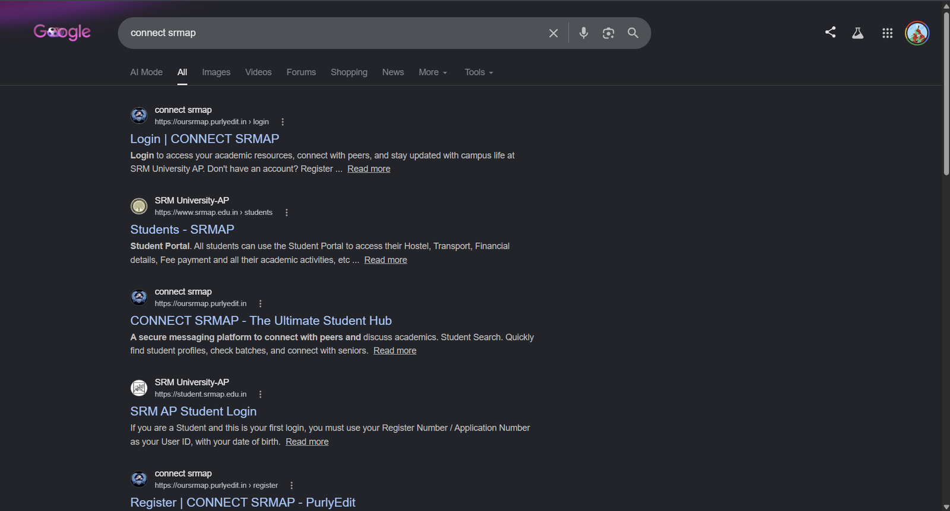Switch to AI Mode tab
Screen dimensions: 950x511
(x=147, y=72)
